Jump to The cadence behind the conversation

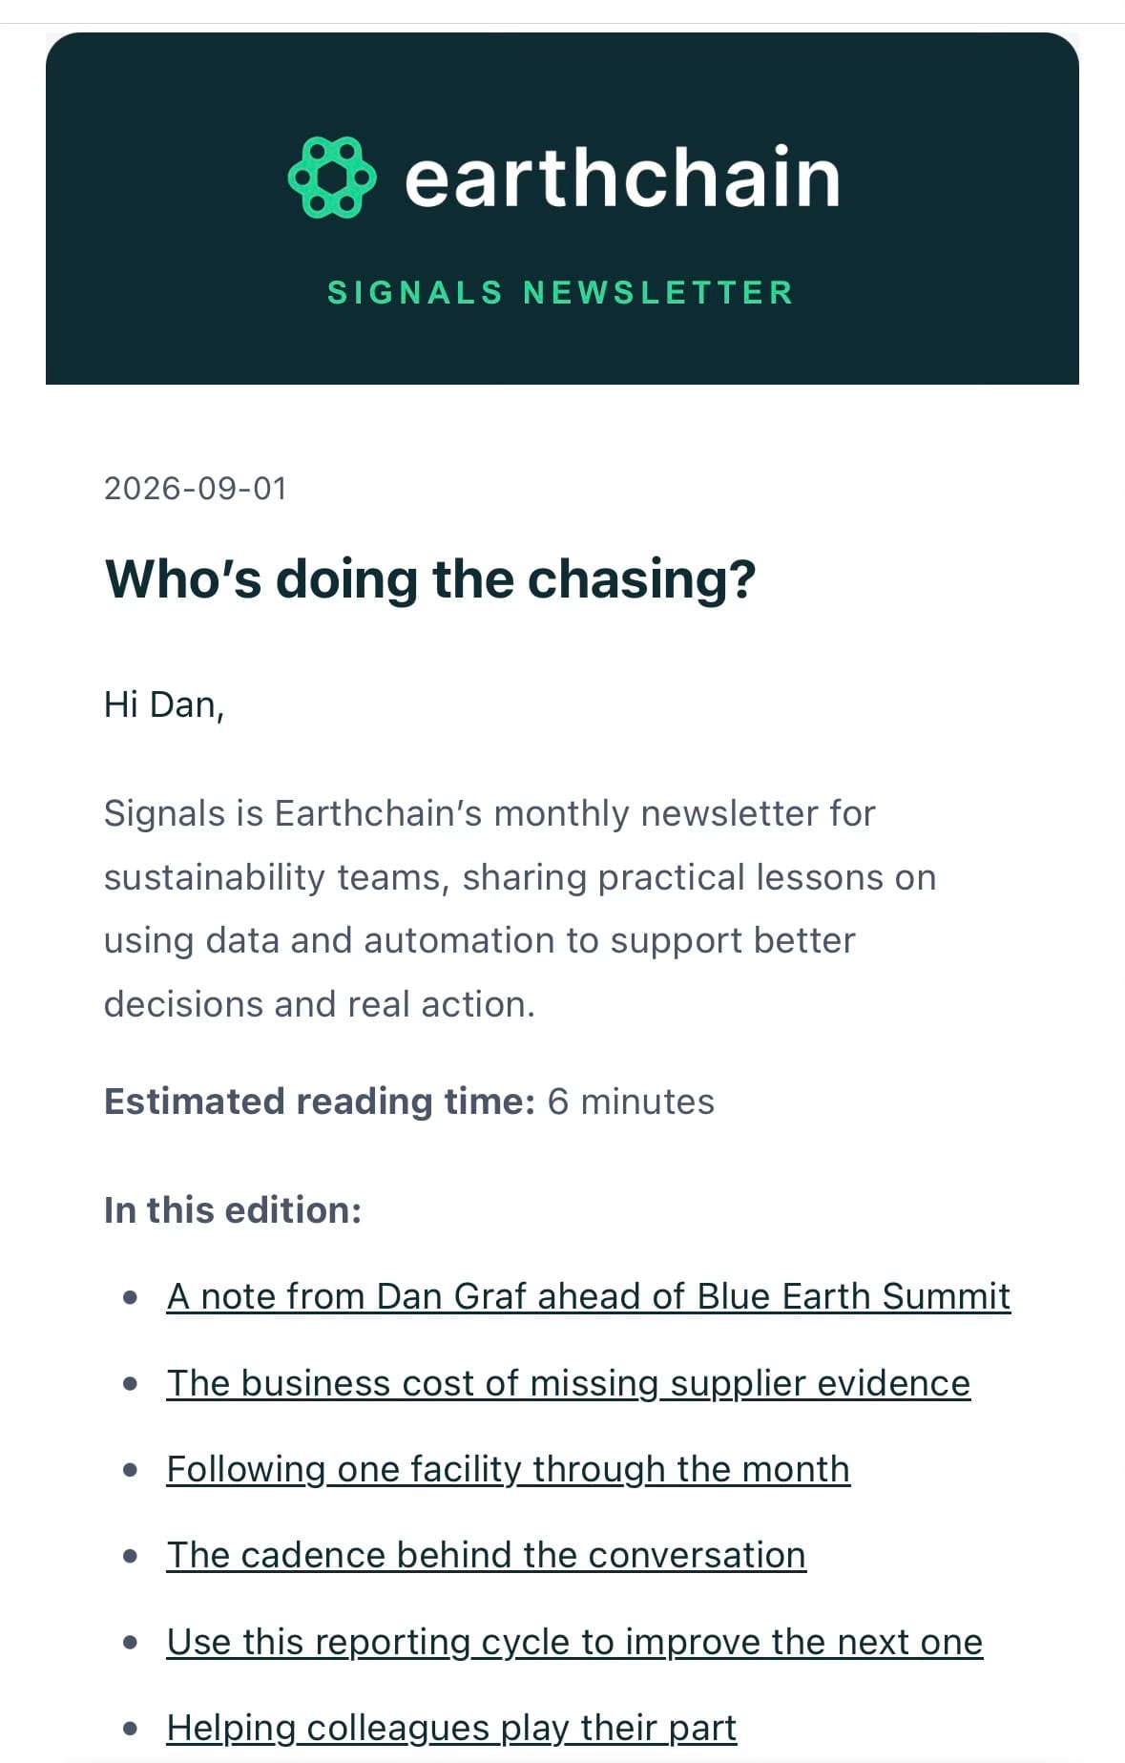click(486, 1555)
